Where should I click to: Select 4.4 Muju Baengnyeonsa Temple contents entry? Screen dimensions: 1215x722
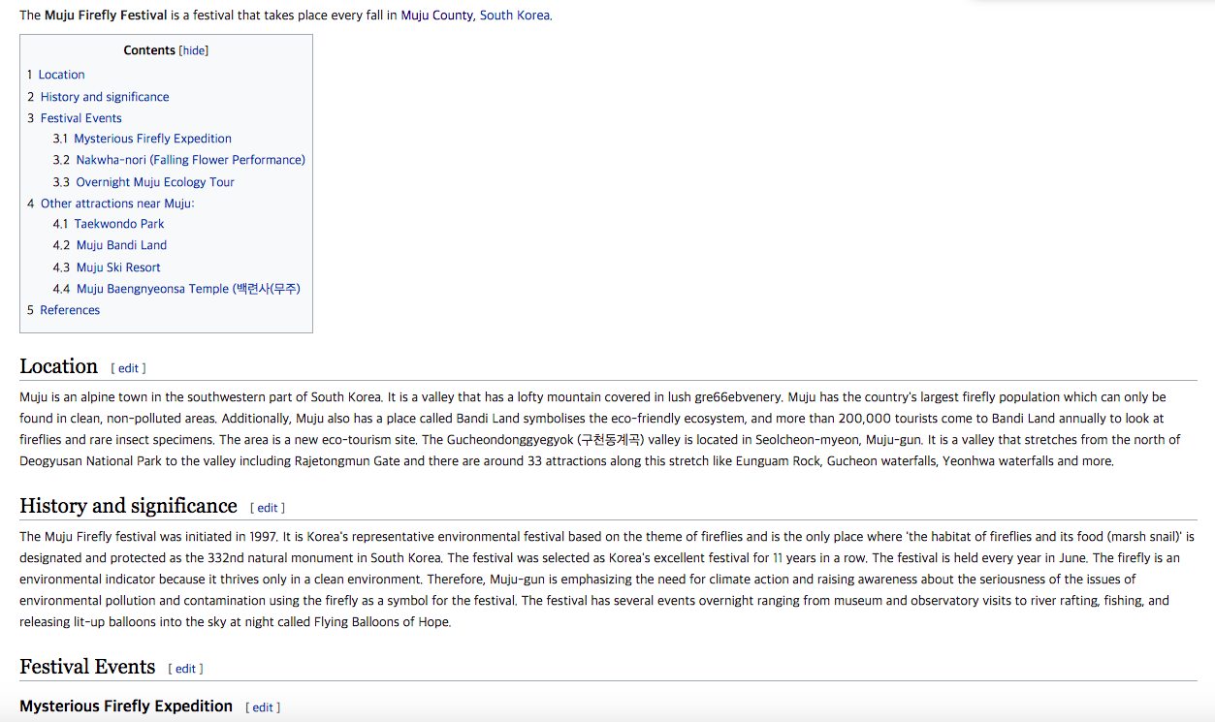click(x=176, y=289)
